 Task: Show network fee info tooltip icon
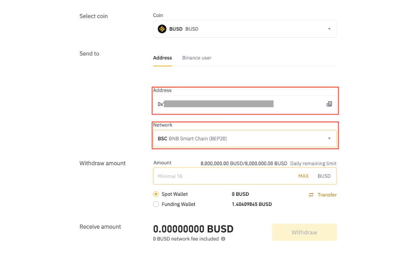[x=223, y=239]
